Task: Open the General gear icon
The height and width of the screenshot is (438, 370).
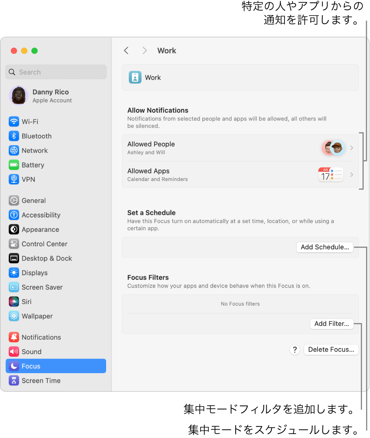Action: pos(14,201)
